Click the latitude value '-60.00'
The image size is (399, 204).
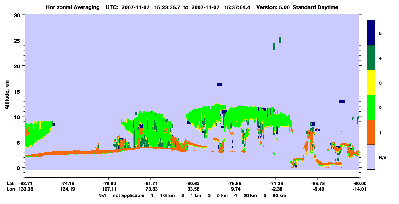coord(359,184)
